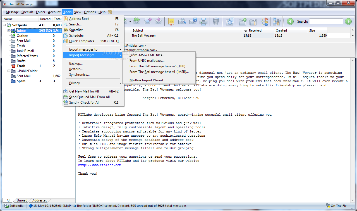357x211 pixels.
Task: Sort messages by the Subject column header
Action: [186, 30]
